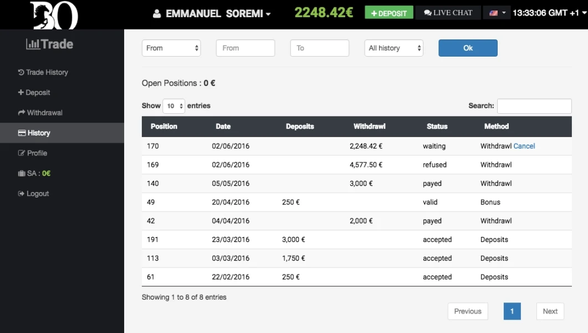Open the language flag dropdown
Image resolution: width=588 pixels, height=333 pixels.
[x=496, y=13]
